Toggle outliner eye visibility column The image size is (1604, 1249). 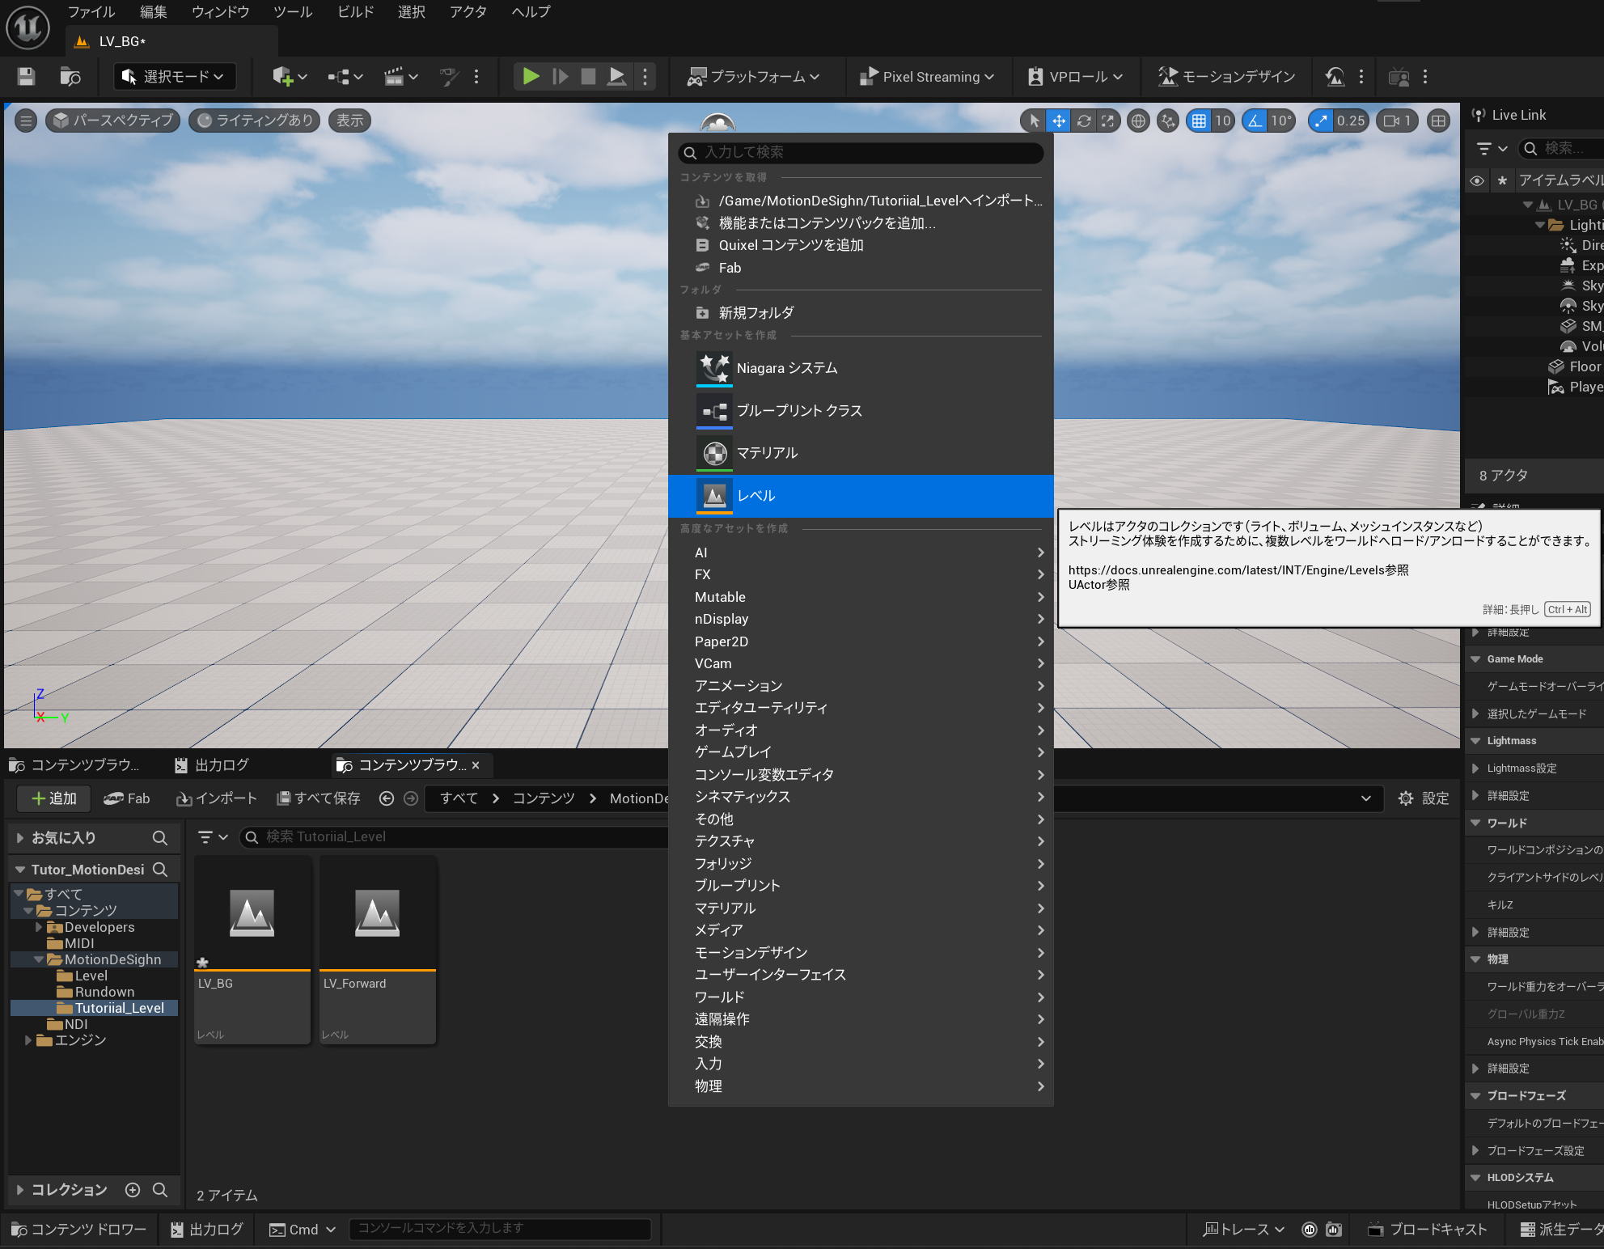pyautogui.click(x=1477, y=180)
